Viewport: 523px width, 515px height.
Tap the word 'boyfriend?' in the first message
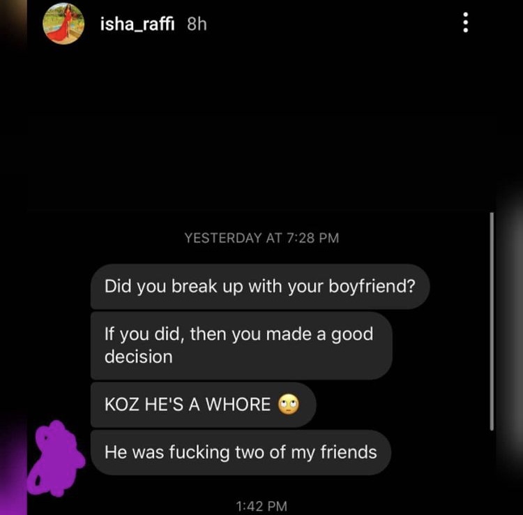[372, 287]
